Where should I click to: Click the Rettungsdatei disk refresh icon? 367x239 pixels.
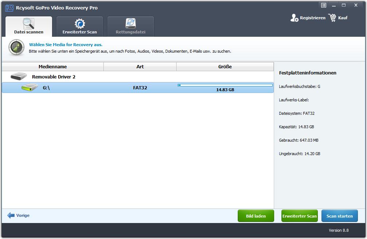tap(131, 23)
